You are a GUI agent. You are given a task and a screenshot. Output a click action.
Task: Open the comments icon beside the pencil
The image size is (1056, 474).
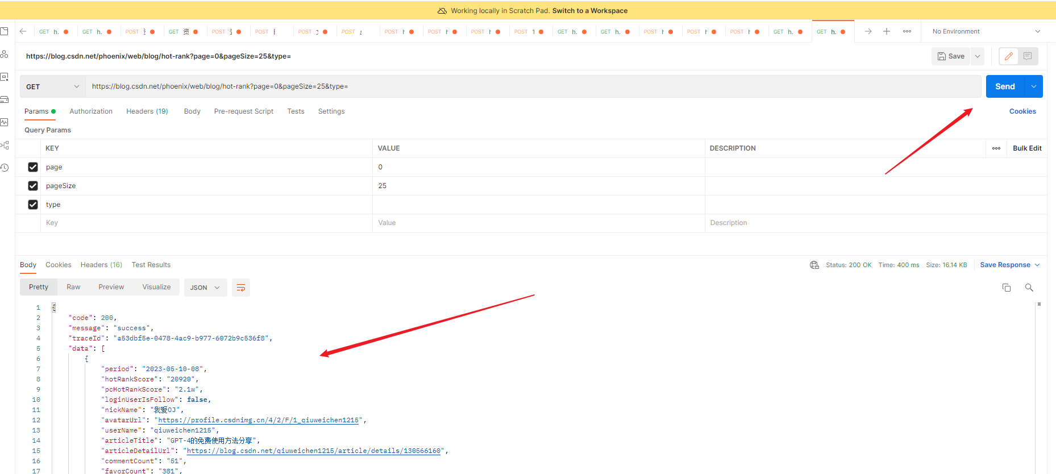coord(1028,56)
